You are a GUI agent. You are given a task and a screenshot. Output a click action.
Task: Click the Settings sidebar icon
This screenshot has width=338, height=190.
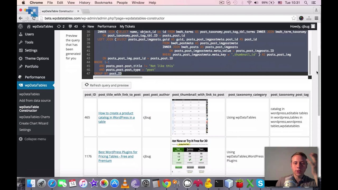(21, 50)
